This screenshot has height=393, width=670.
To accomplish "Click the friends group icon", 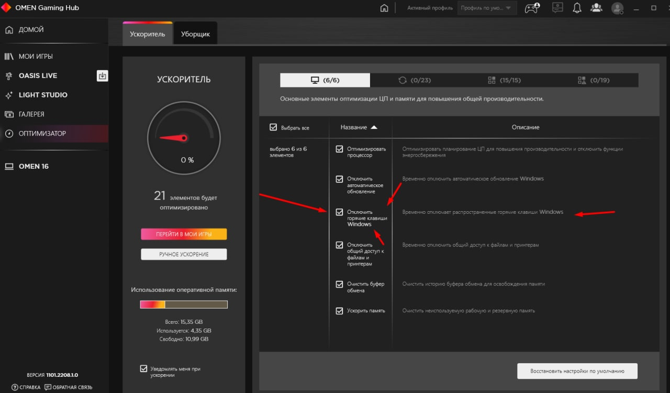I will pos(596,8).
